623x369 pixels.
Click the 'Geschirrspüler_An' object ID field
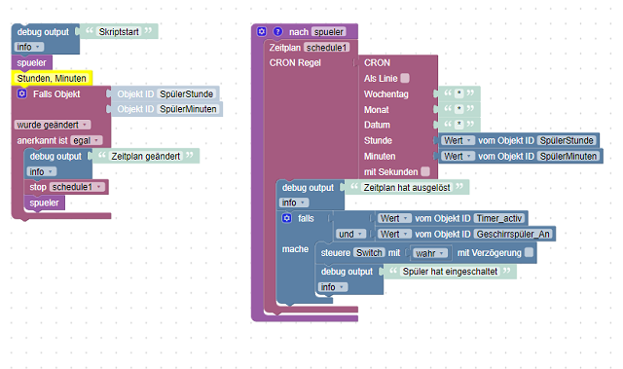[x=513, y=234]
